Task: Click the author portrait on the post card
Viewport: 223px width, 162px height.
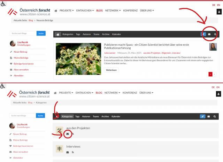Action: click(x=213, y=47)
